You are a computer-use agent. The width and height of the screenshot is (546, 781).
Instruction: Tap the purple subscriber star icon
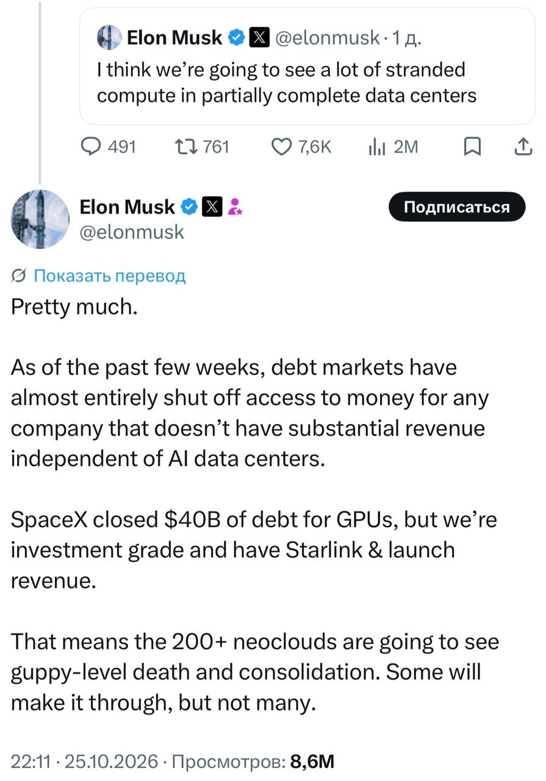[234, 208]
